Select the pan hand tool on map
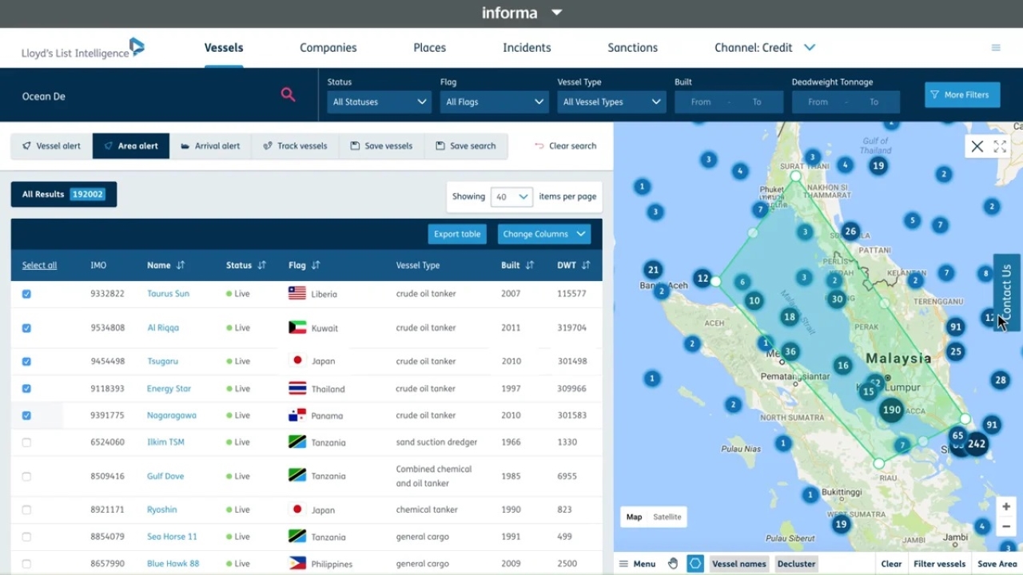This screenshot has width=1023, height=575. click(673, 563)
